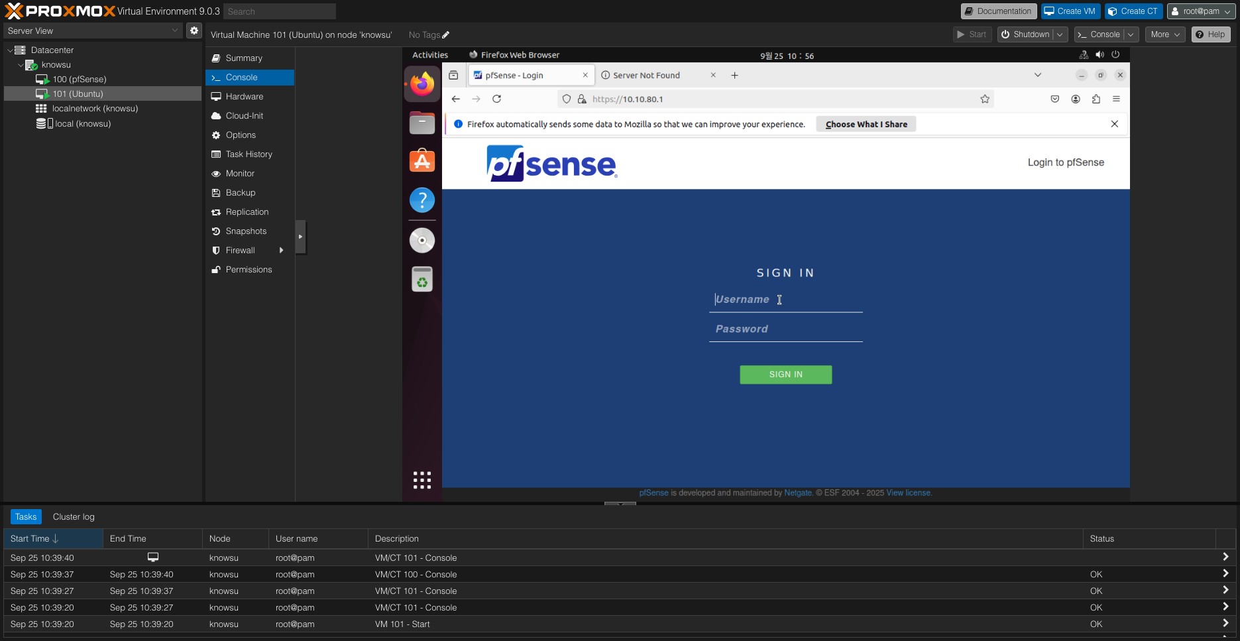The height and width of the screenshot is (641, 1240).
Task: Open Server View settings gear
Action: tap(194, 30)
